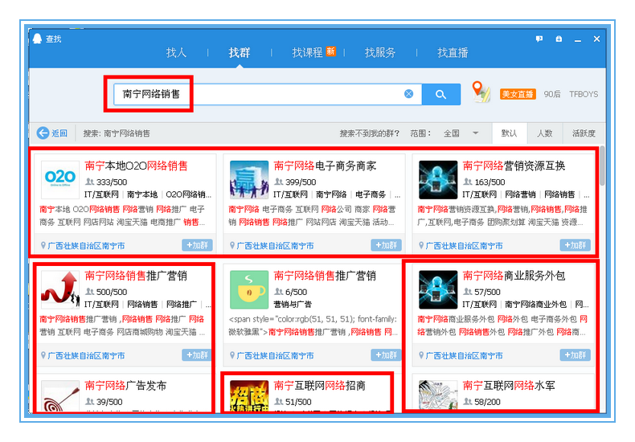The height and width of the screenshot is (442, 635).
Task: Open red arrow avatar of 500/500 group
Action: (60, 290)
